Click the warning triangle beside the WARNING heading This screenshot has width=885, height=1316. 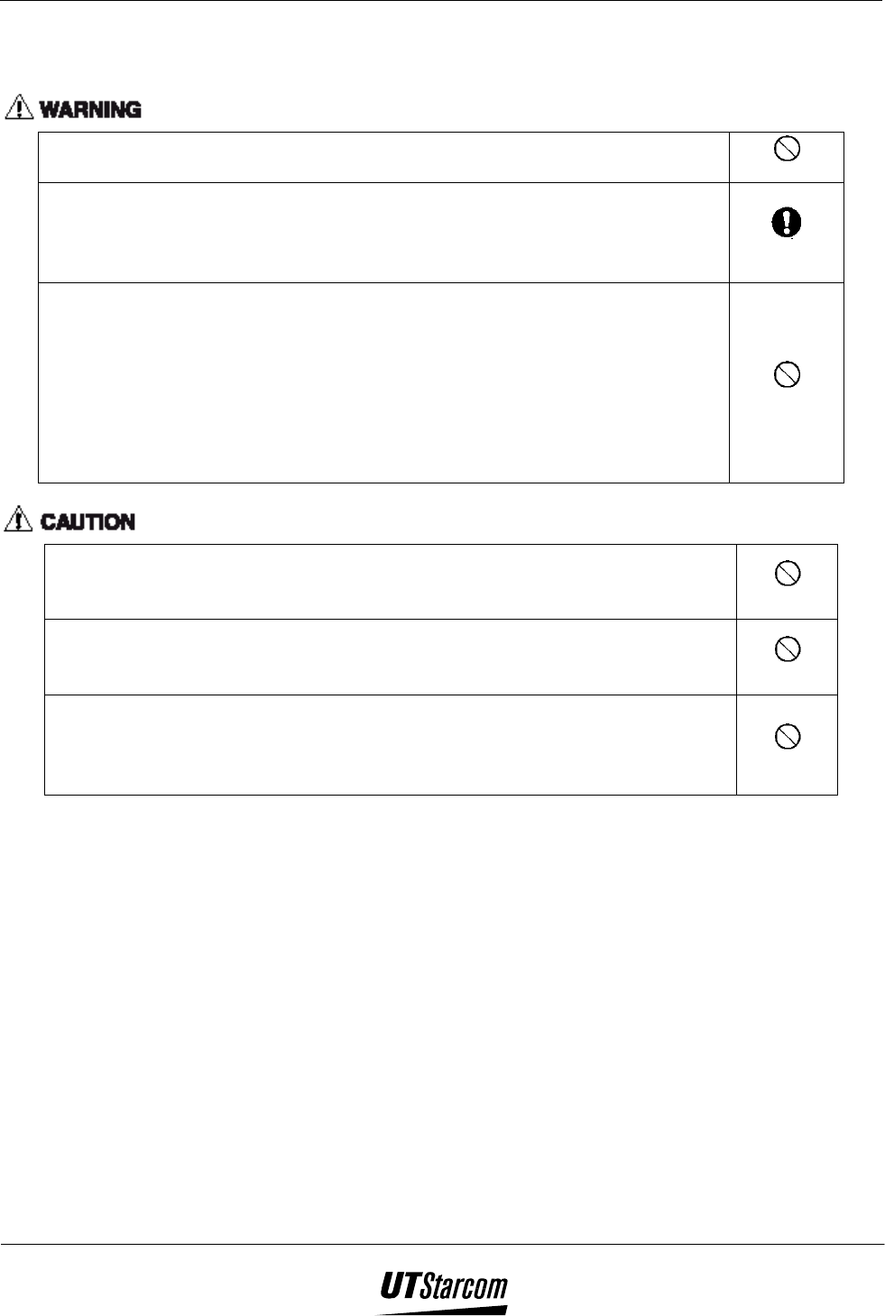point(18,108)
